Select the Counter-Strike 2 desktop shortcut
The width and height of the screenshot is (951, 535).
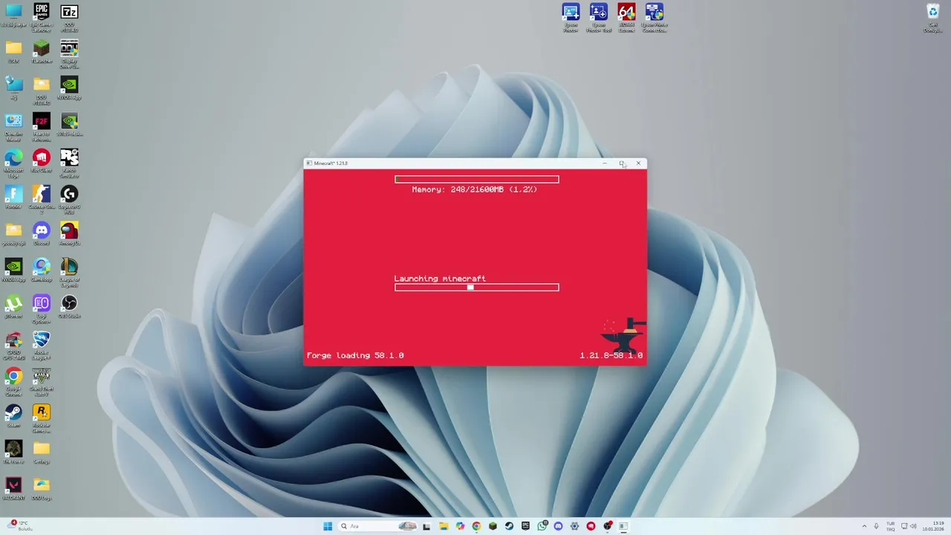point(42,199)
